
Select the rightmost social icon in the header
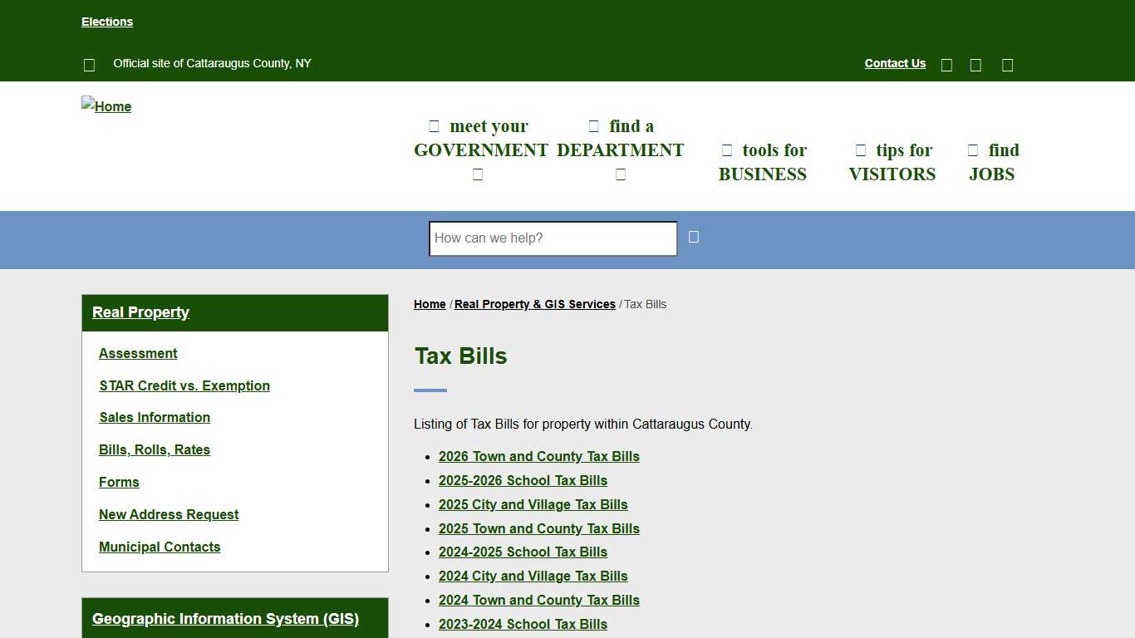pyautogui.click(x=1006, y=64)
